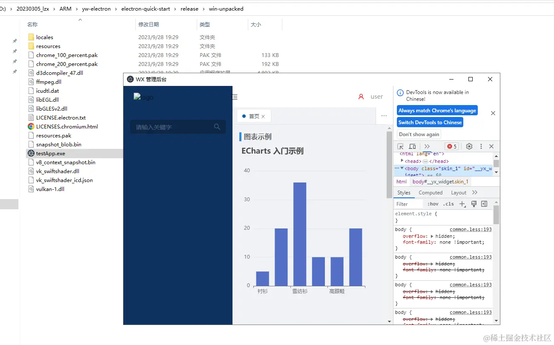
Task: Select the inspect element picker icon
Action: pos(400,146)
